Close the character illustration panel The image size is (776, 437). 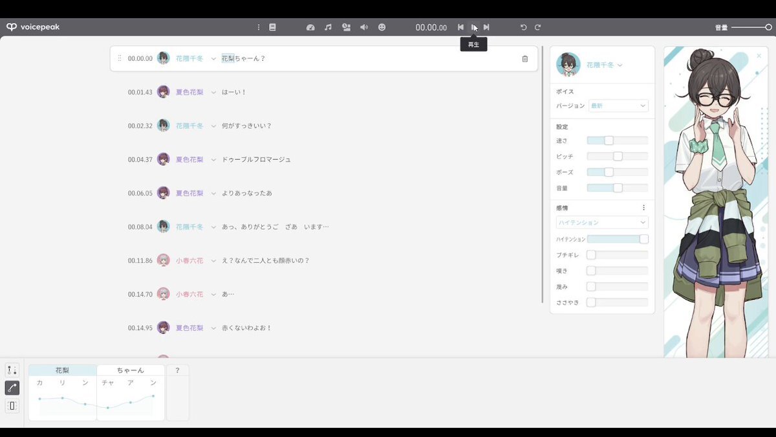[759, 56]
